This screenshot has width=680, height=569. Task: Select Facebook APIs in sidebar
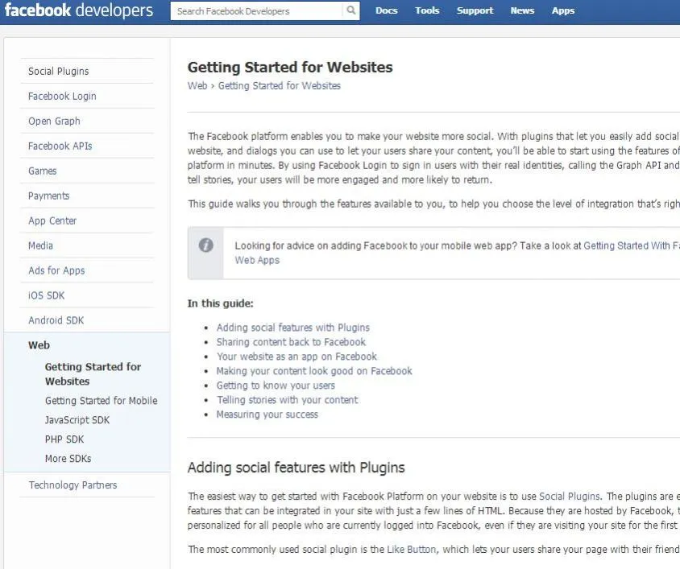click(60, 146)
